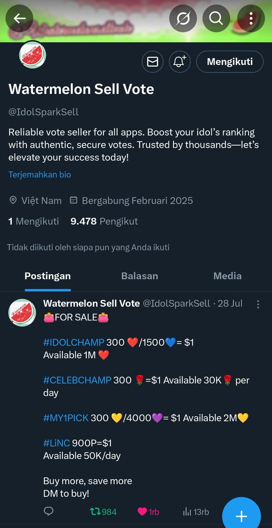
Task: Open the profile overflow three-dot menu
Action: point(251,18)
